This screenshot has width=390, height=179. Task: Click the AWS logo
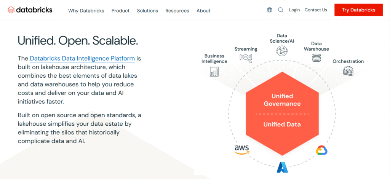point(241,150)
